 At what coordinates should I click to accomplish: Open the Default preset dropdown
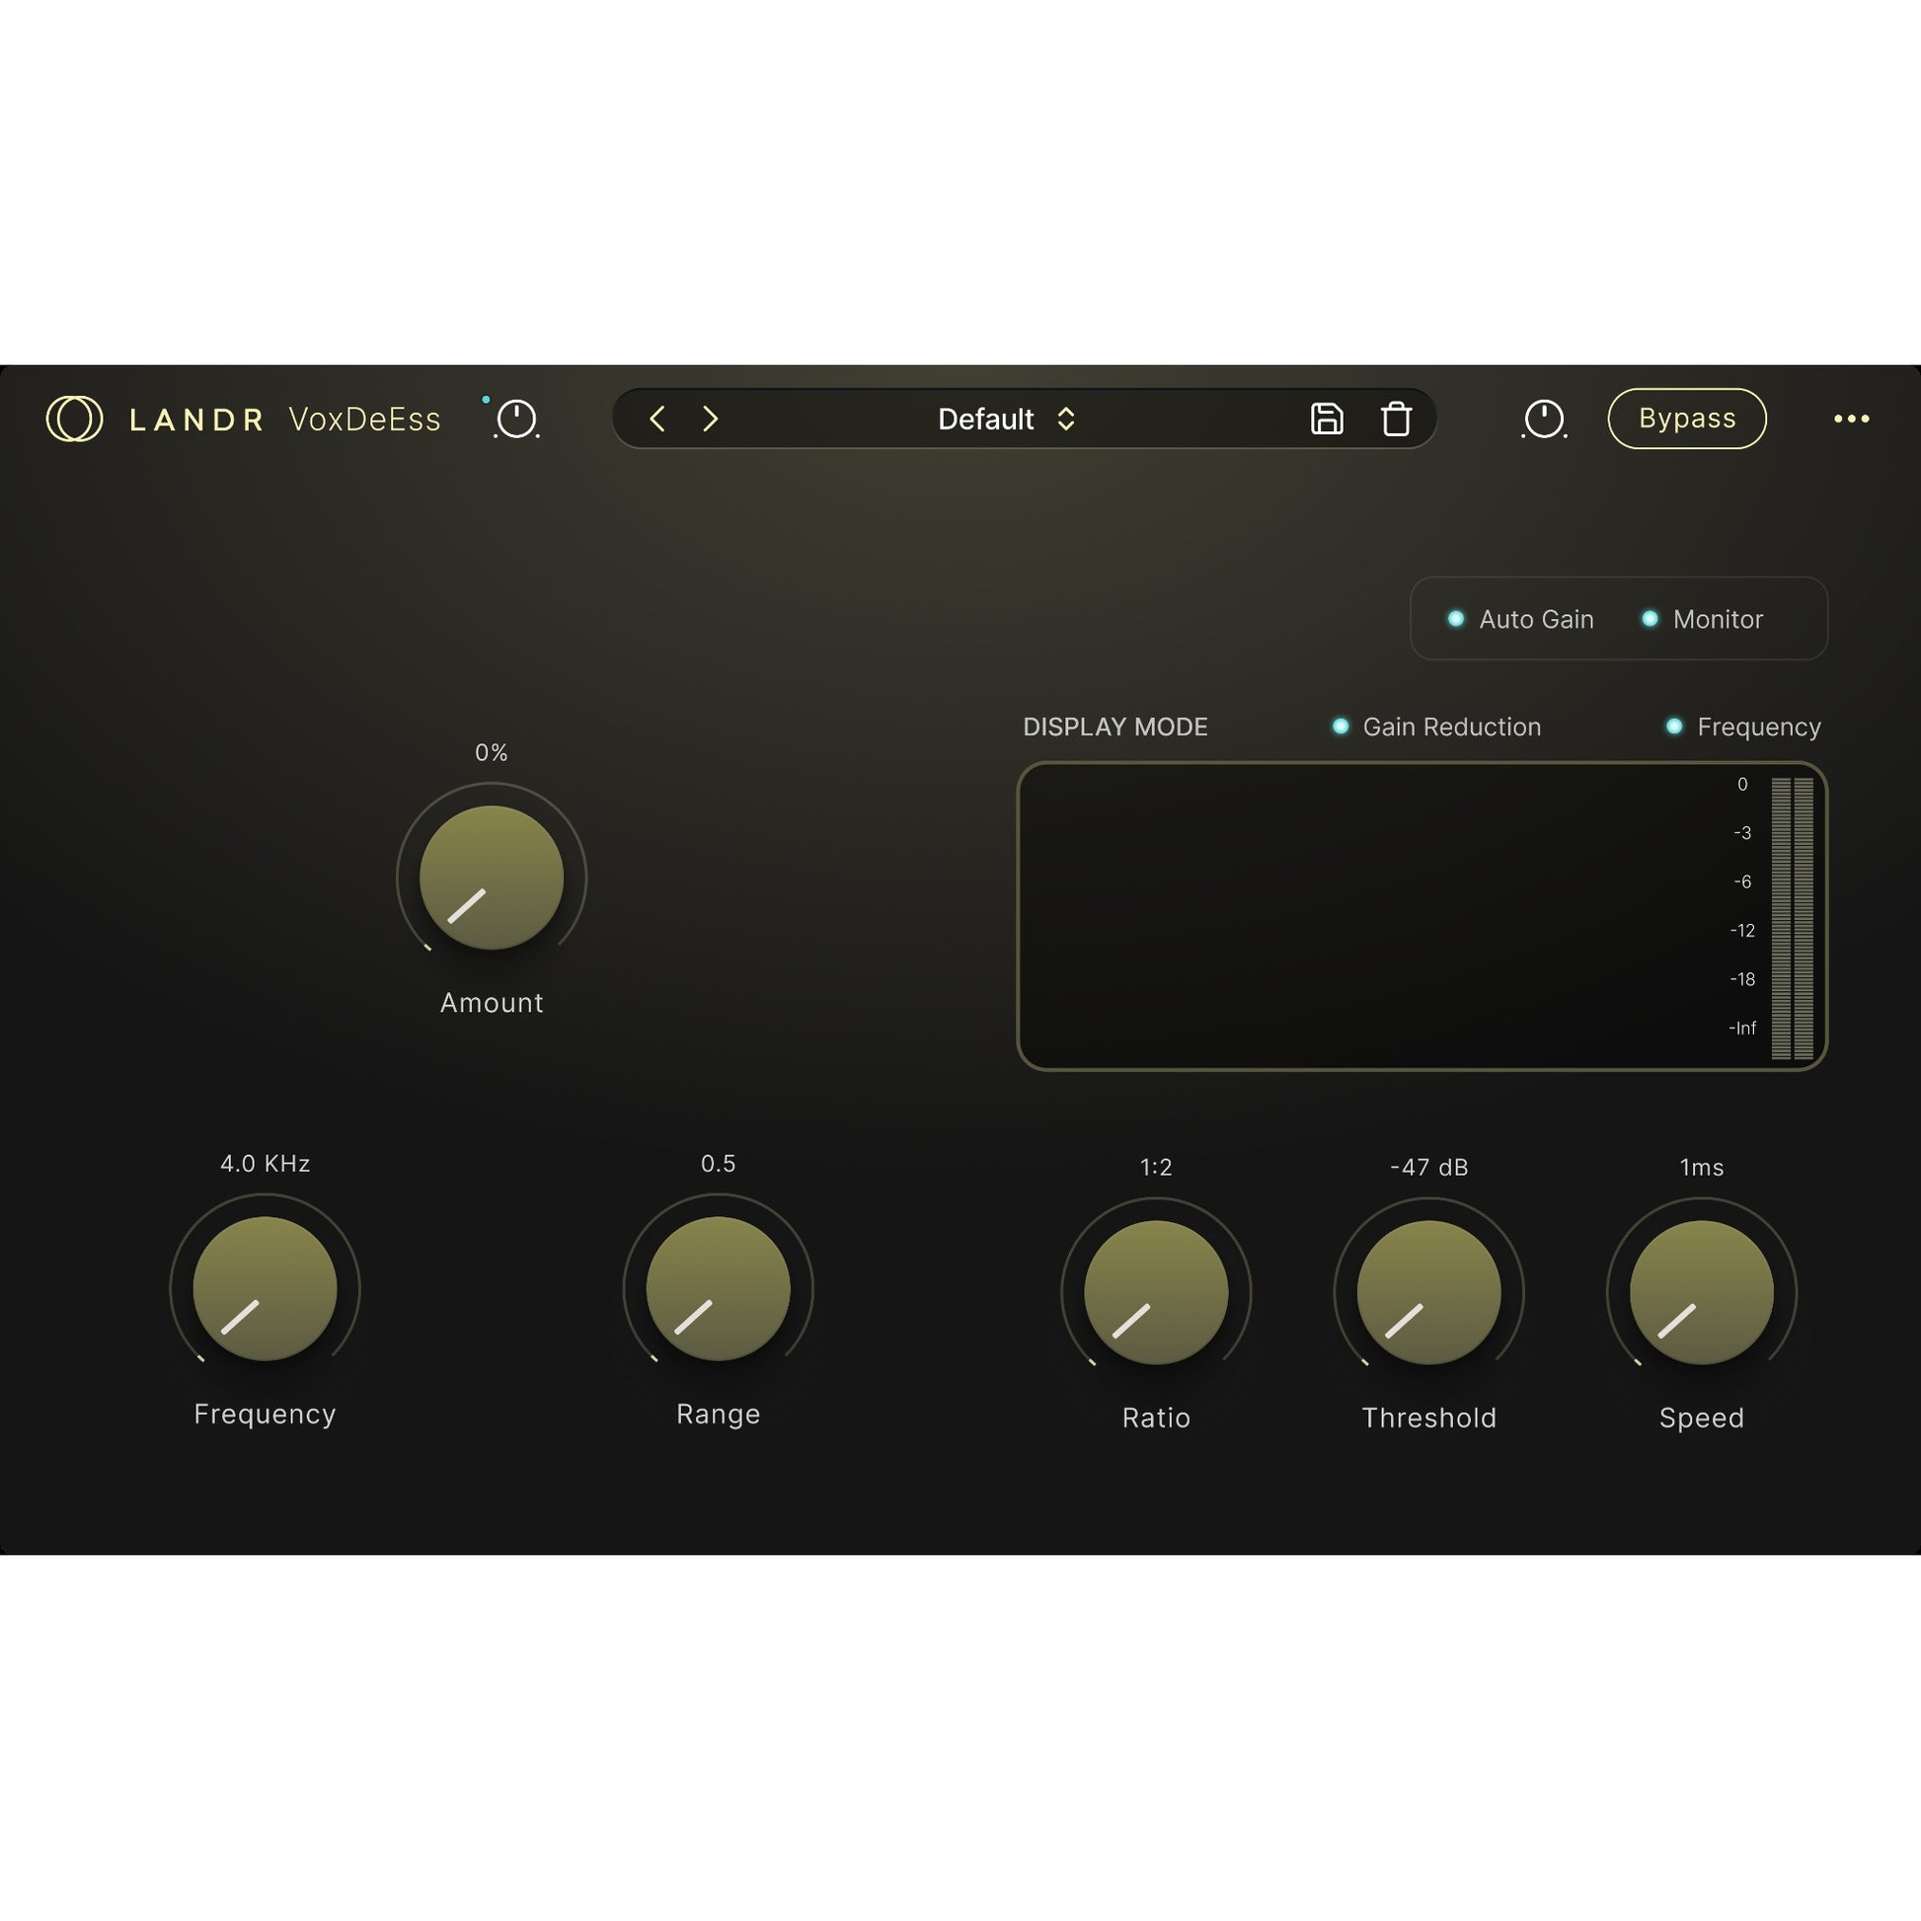[985, 419]
